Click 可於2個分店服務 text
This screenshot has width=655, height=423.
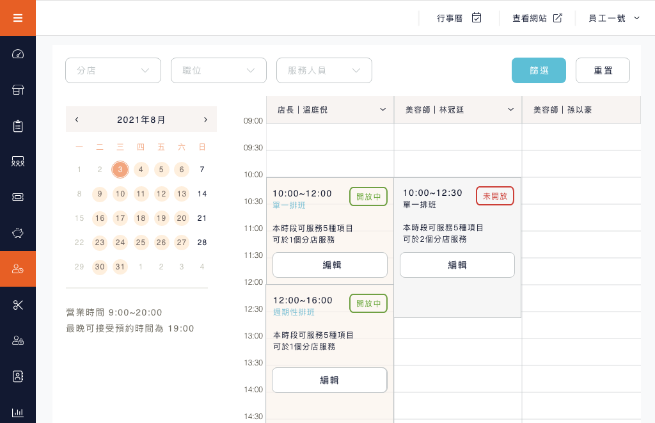click(434, 239)
